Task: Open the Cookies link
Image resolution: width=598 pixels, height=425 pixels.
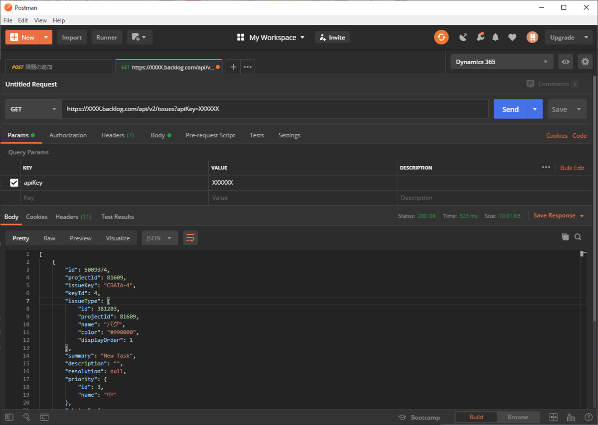Action: [x=557, y=135]
